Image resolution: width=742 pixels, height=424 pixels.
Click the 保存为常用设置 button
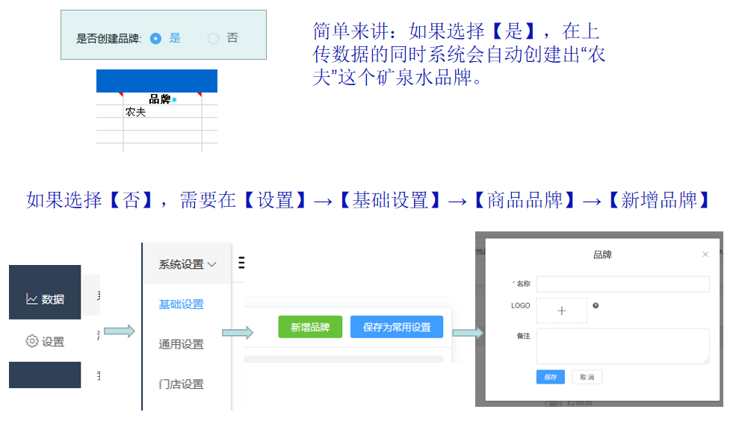(x=397, y=327)
